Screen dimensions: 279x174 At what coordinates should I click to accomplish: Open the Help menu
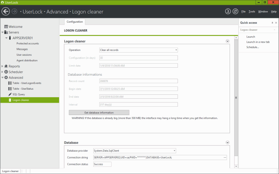[x=274, y=12]
